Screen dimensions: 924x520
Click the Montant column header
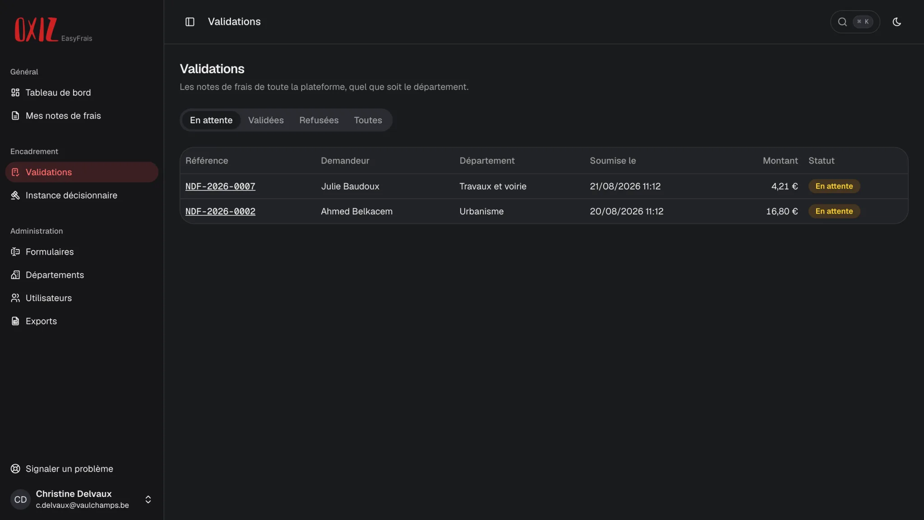[780, 161]
